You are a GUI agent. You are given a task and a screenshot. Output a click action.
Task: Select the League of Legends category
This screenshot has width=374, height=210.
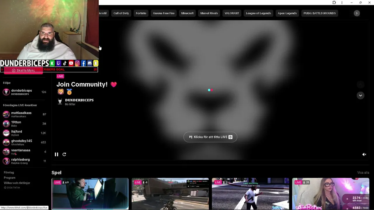258,13
